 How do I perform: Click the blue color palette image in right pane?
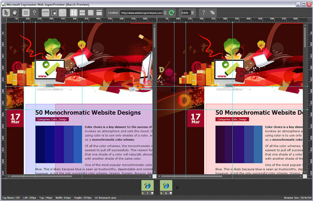click(239, 145)
